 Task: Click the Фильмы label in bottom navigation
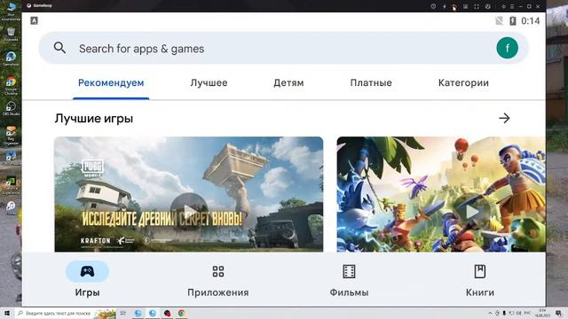[349, 292]
